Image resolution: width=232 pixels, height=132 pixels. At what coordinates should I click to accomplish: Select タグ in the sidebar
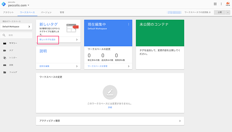[x=11, y=50]
